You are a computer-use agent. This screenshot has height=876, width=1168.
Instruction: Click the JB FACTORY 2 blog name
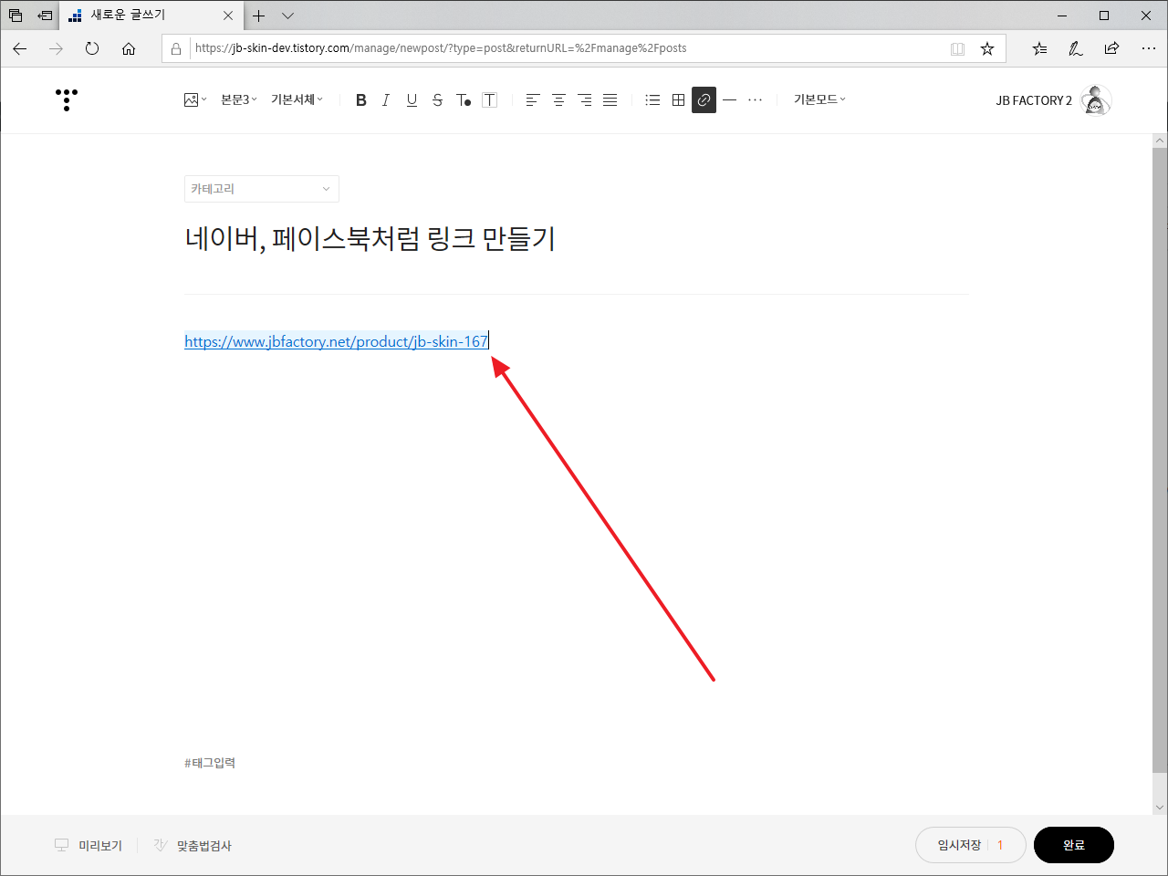point(1034,100)
